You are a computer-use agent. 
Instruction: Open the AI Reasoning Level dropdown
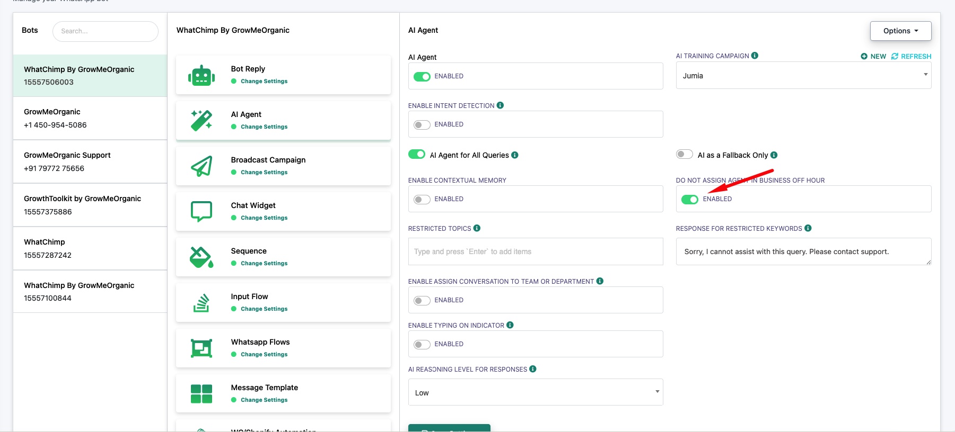(x=536, y=392)
